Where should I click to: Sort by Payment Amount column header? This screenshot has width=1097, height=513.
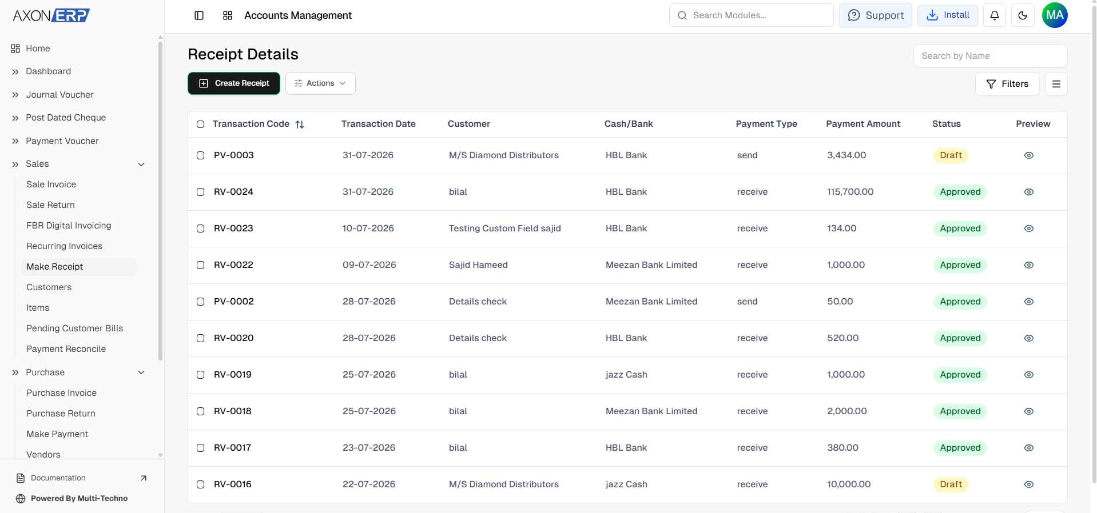[x=863, y=124]
